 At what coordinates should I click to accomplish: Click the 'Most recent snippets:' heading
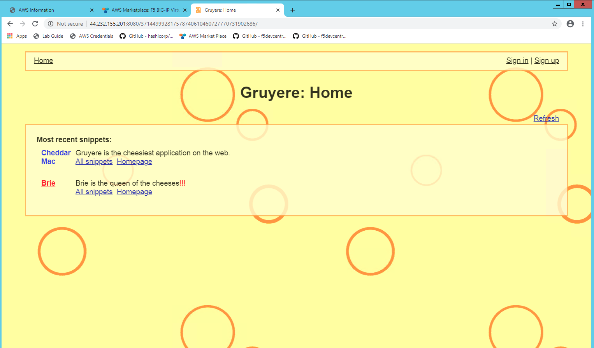click(x=74, y=139)
